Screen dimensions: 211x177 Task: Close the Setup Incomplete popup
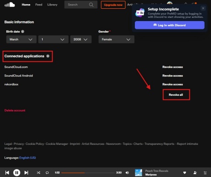[x=203, y=8]
